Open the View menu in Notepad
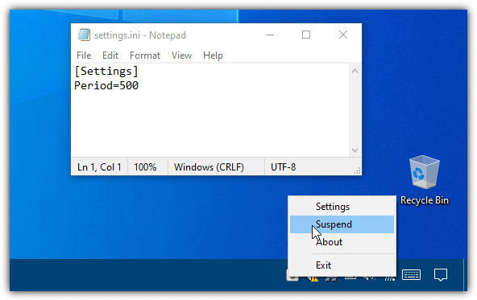Viewport: 477px width, 300px height. (181, 55)
